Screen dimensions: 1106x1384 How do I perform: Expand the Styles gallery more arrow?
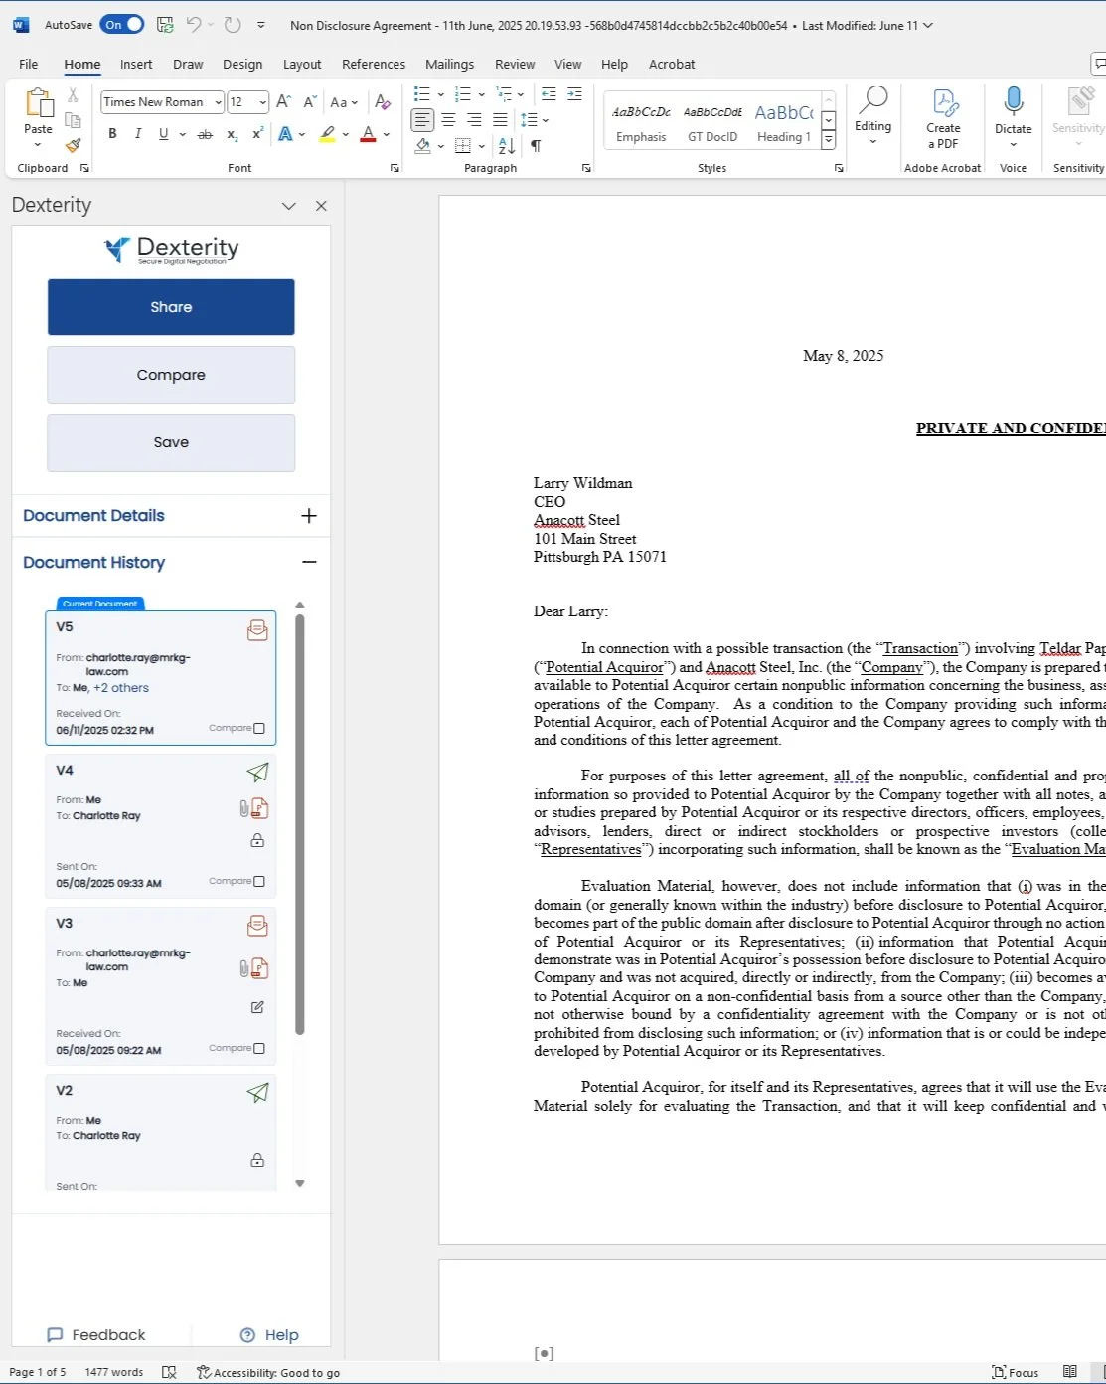[828, 141]
